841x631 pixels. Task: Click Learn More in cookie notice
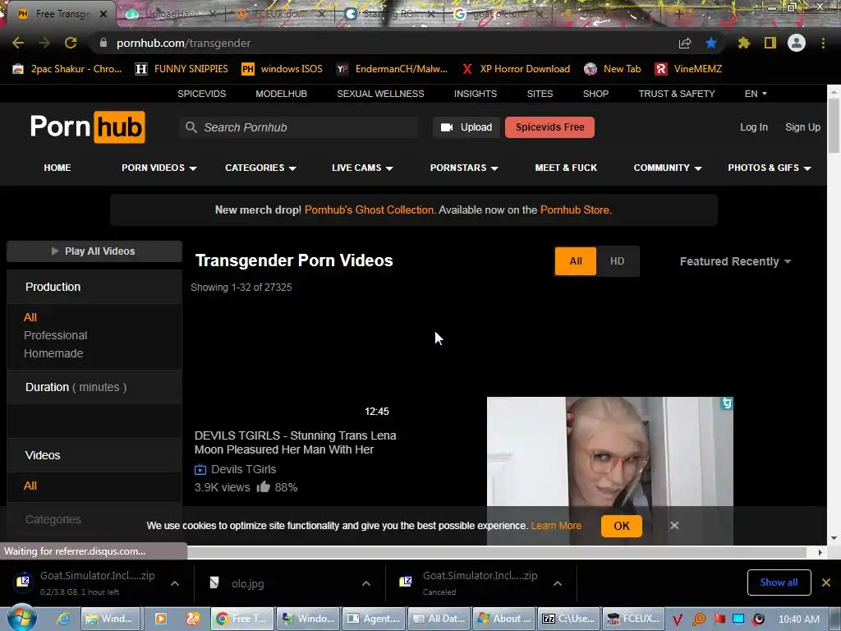pos(556,526)
